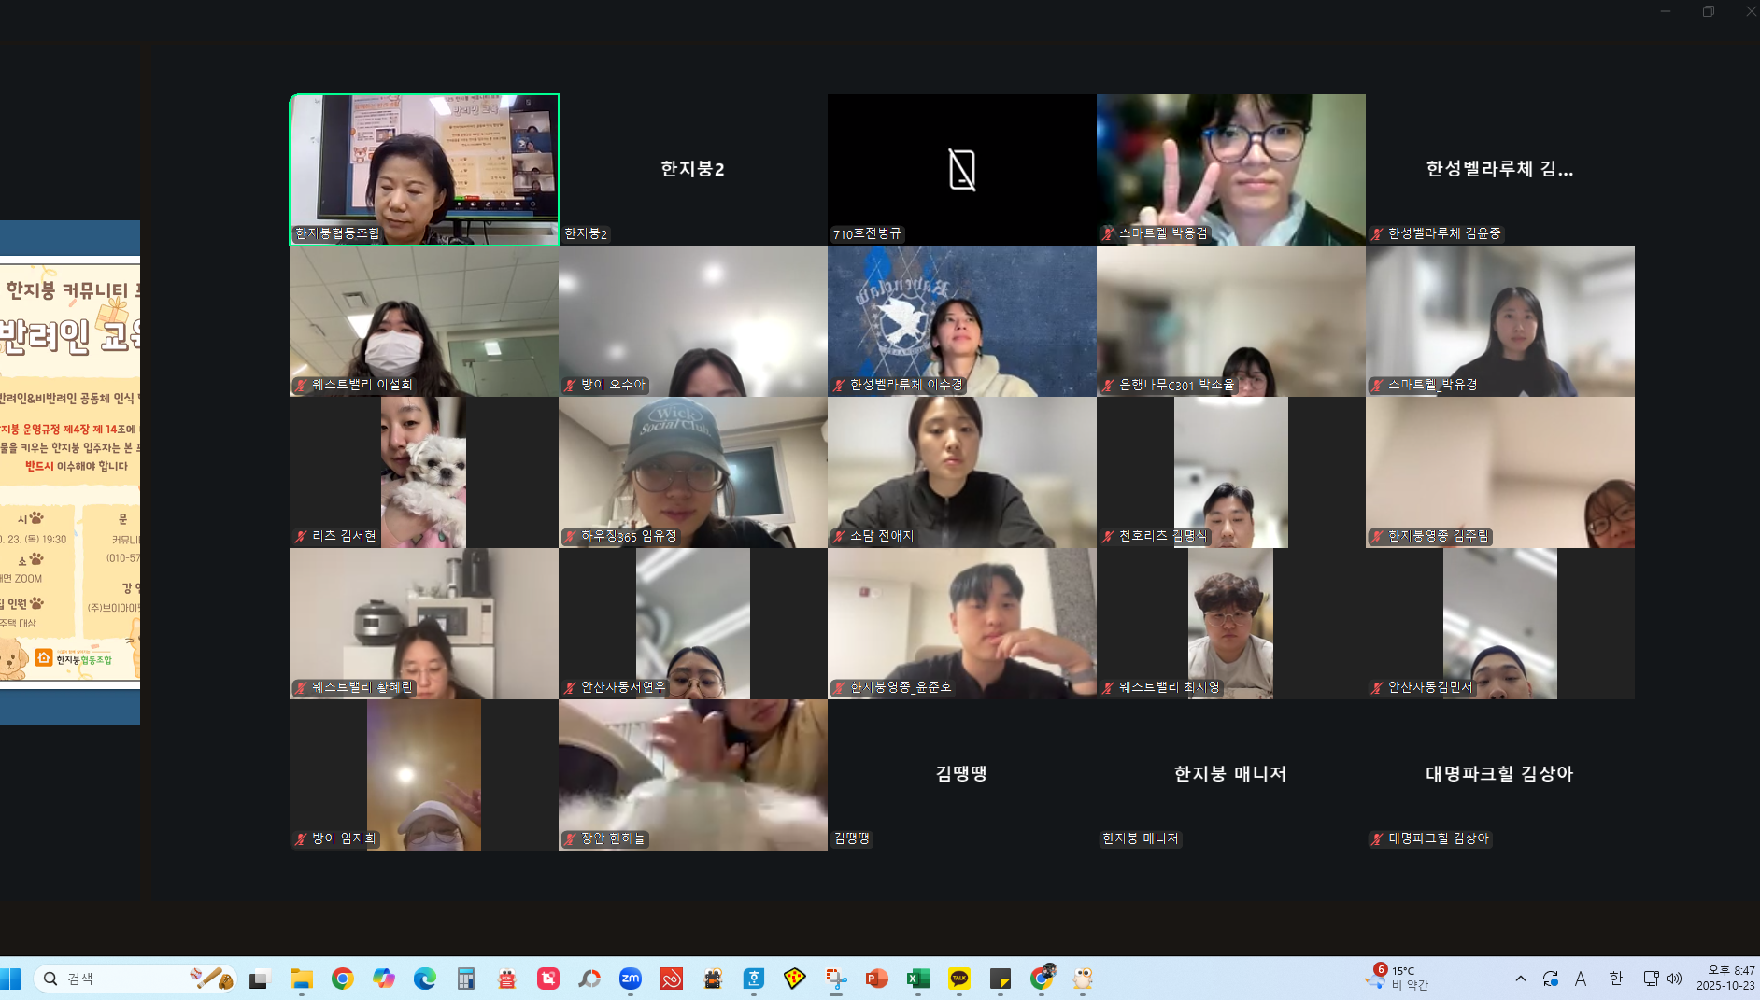The height and width of the screenshot is (1000, 1760).
Task: Click muted mic icon beside 리즈 김서현
Action: tap(301, 536)
